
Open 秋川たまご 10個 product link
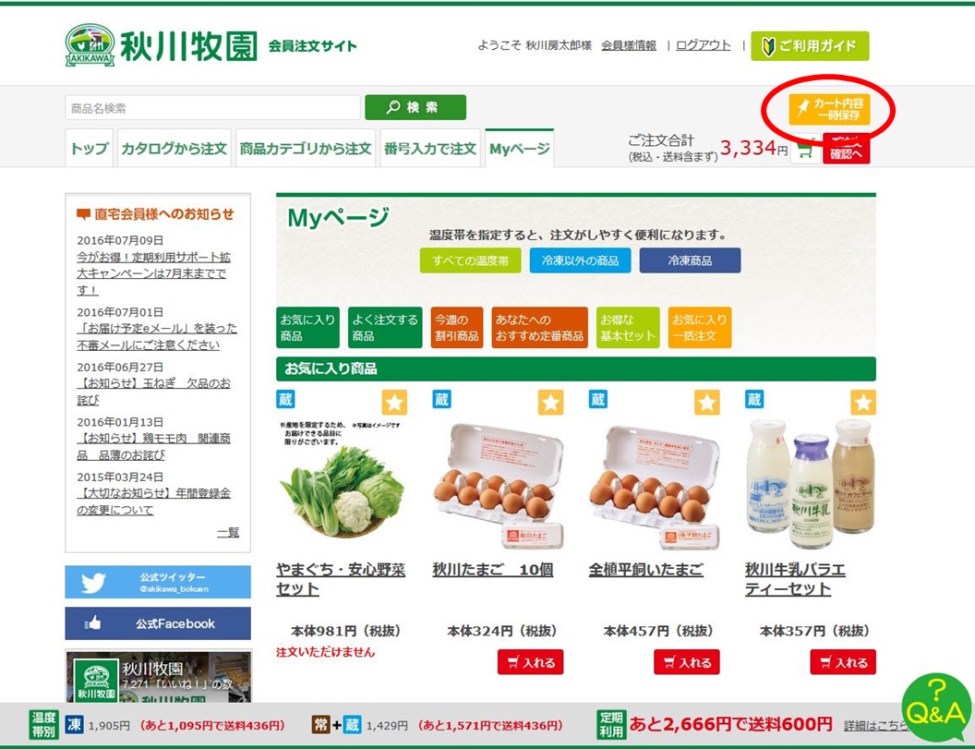point(493,570)
